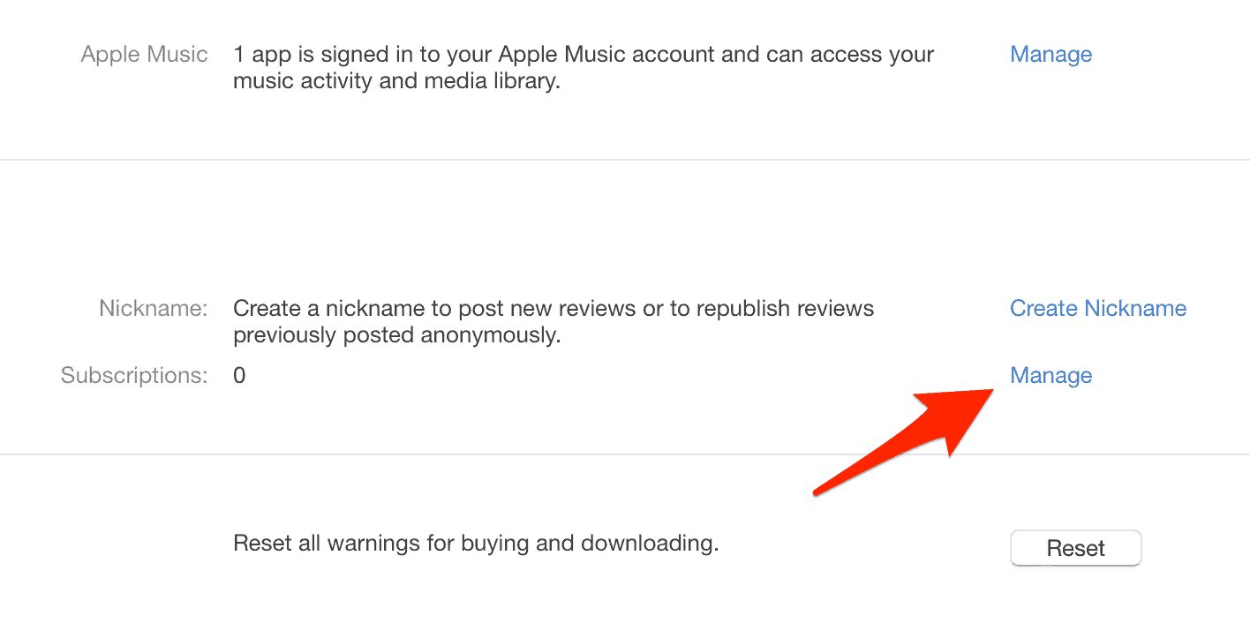
Task: Click the "previously posted anonymously." text line
Action: (396, 336)
